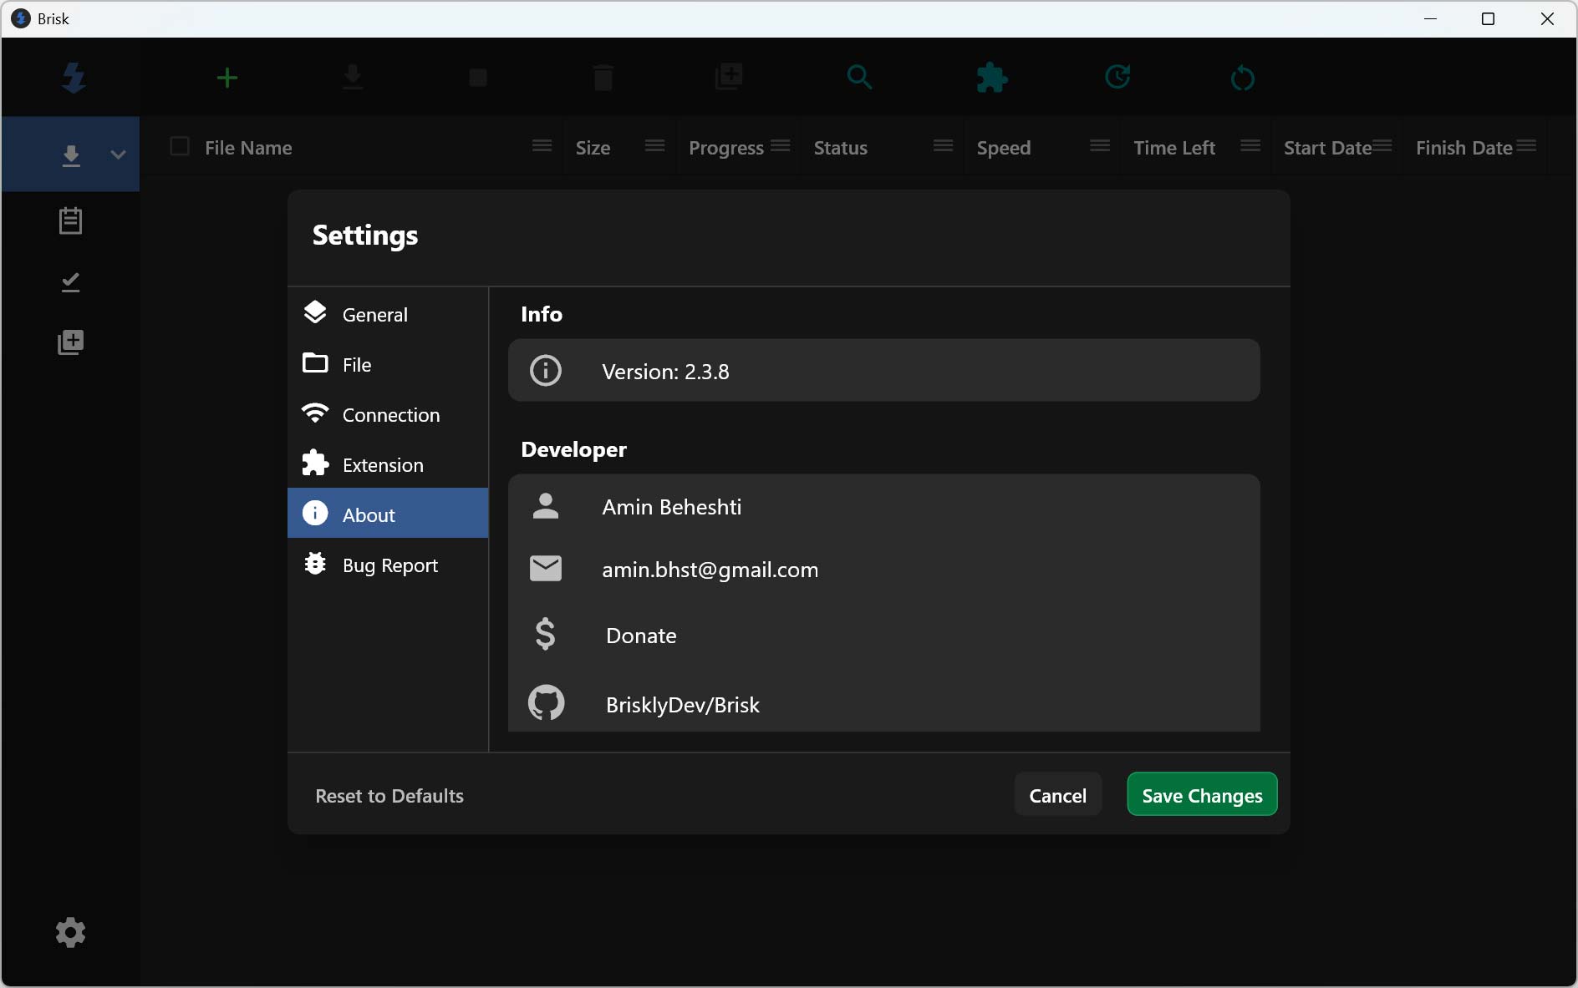Click the Cancel button
The width and height of the screenshot is (1578, 988).
tap(1057, 795)
